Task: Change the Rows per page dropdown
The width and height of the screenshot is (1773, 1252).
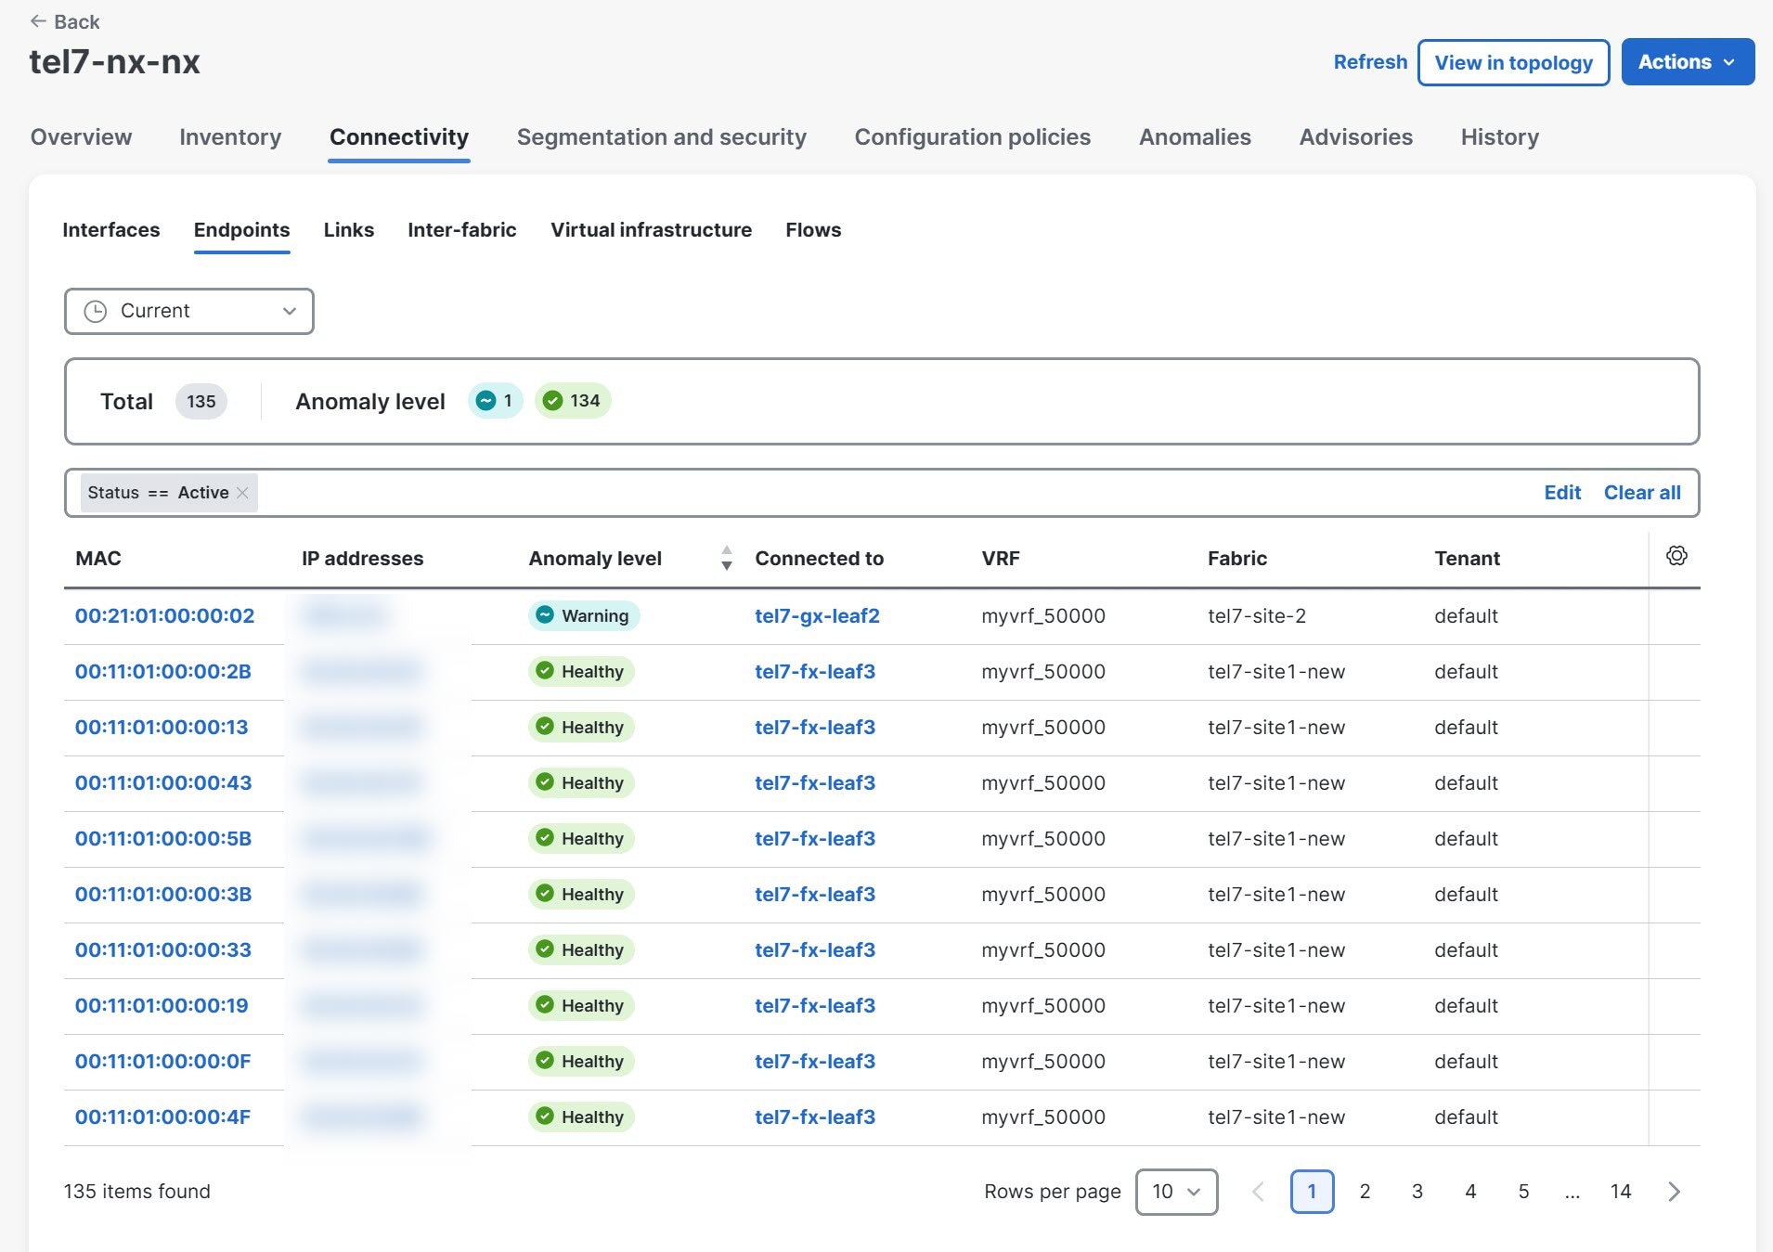Action: coord(1176,1192)
